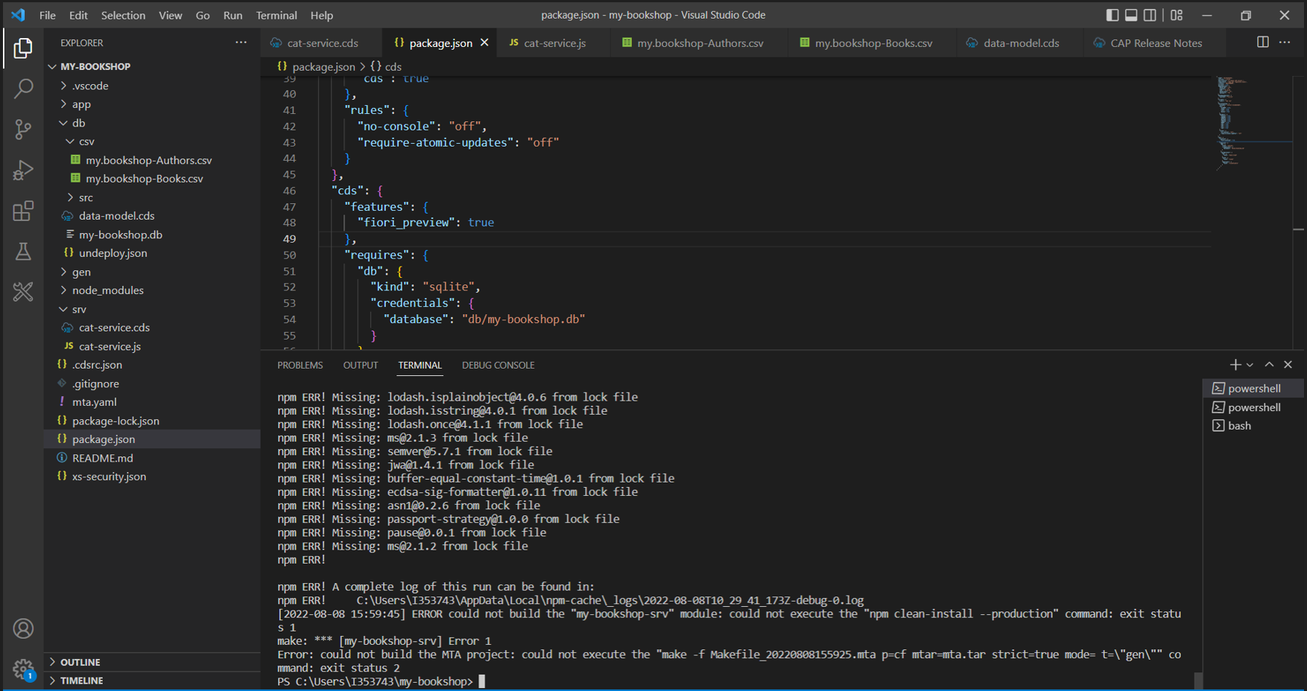Expand the node_modules folder
The width and height of the screenshot is (1307, 691).
pos(107,290)
